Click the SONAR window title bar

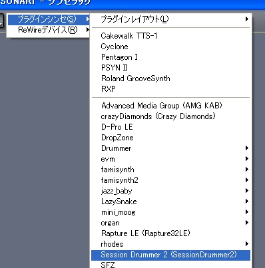pyautogui.click(x=132, y=5)
